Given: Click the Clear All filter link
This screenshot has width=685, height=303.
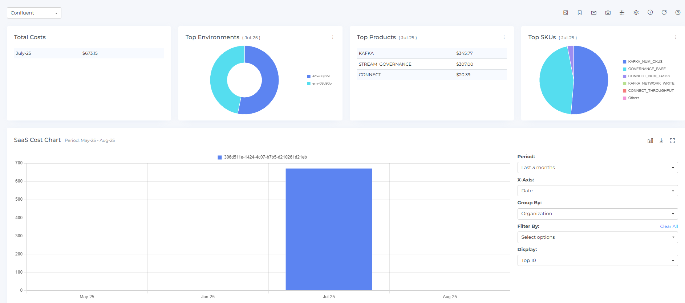Looking at the screenshot, I should [669, 226].
